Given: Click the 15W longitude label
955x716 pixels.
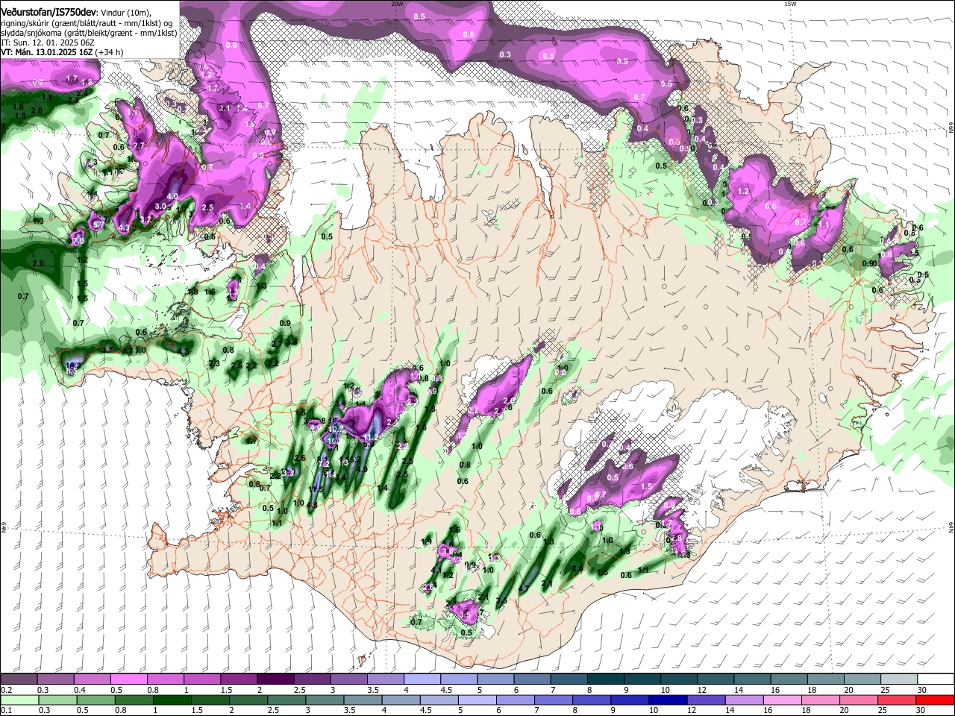Looking at the screenshot, I should (x=789, y=4).
